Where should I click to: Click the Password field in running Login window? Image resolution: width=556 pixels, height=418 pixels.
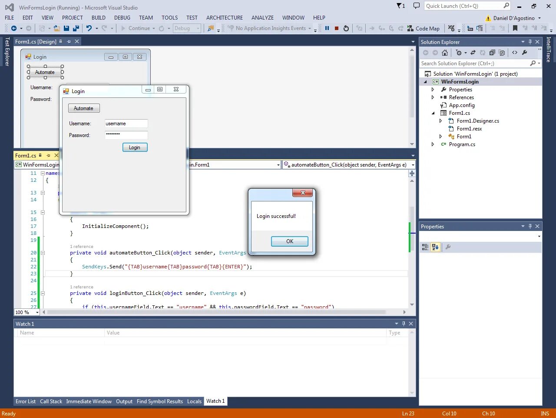click(126, 135)
